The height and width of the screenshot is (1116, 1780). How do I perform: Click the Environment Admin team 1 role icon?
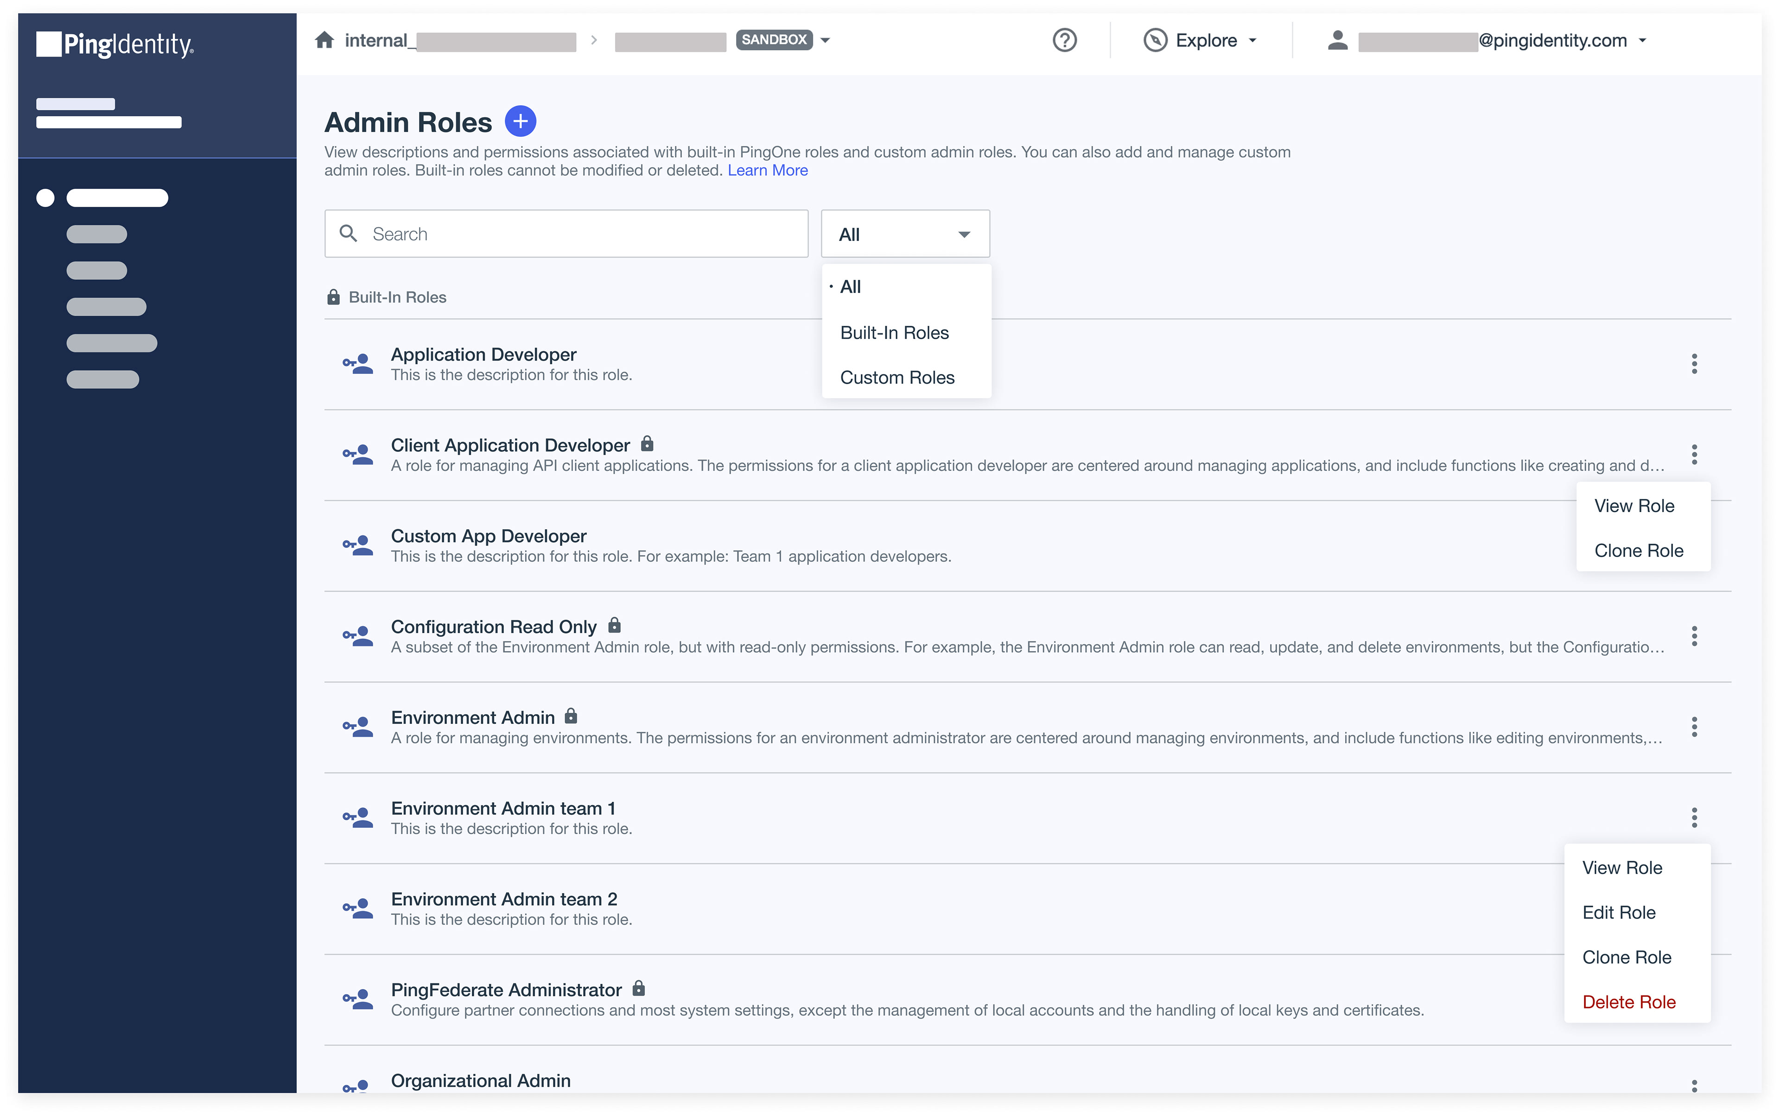point(357,818)
